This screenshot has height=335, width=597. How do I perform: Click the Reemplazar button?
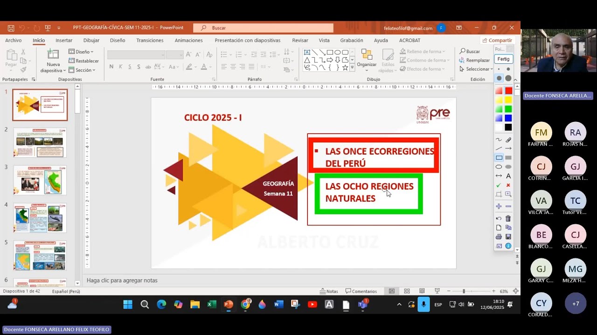[x=474, y=60]
